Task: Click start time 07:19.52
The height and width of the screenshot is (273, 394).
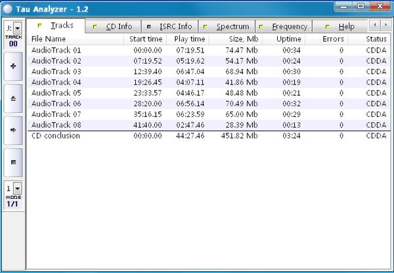Action: click(x=148, y=61)
